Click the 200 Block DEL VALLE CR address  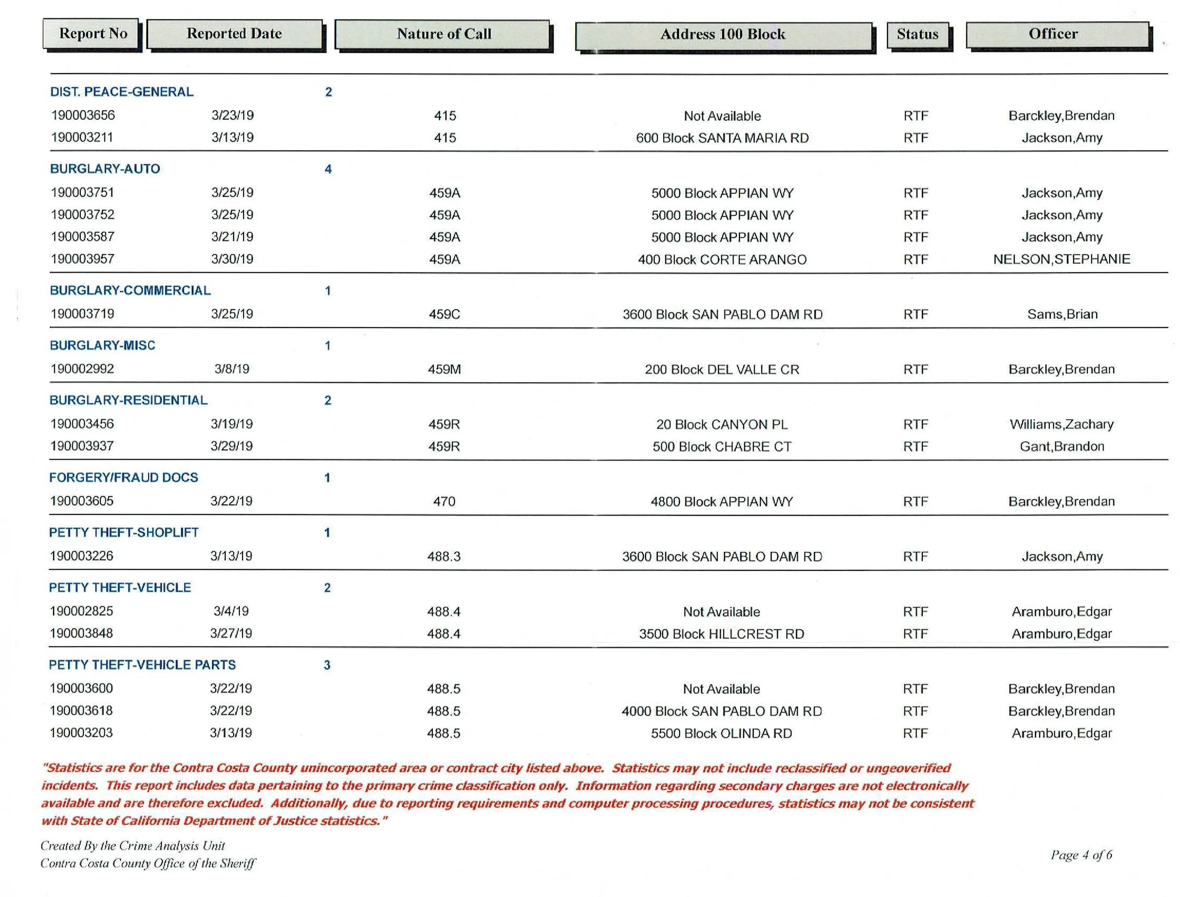pos(722,370)
